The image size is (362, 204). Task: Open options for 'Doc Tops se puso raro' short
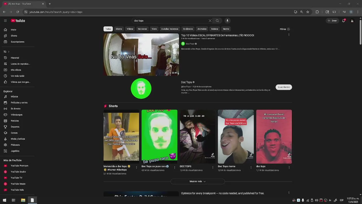174,167
